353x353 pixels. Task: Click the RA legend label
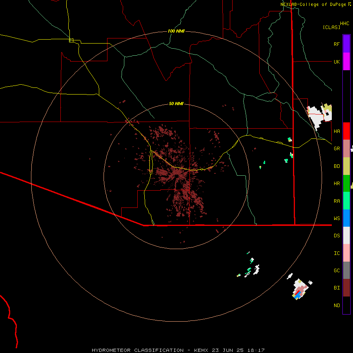[x=337, y=201]
